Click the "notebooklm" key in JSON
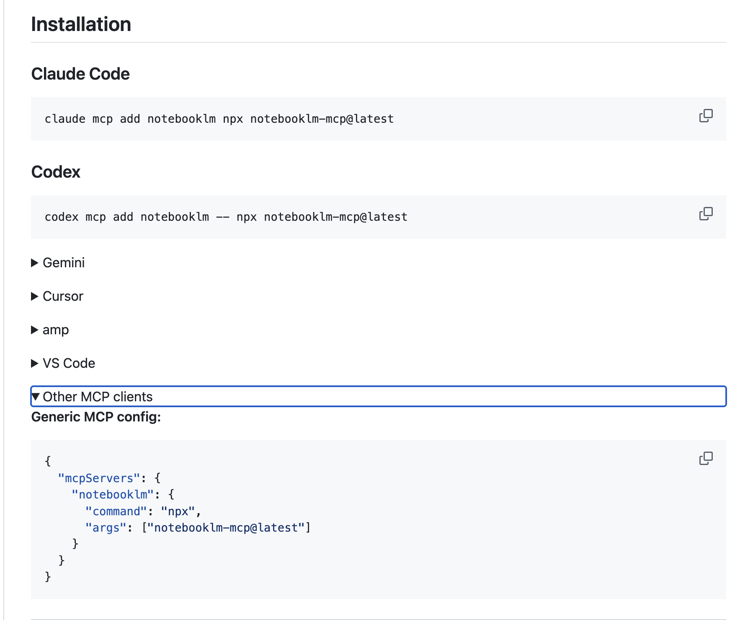Image resolution: width=753 pixels, height=620 pixels. click(x=113, y=494)
